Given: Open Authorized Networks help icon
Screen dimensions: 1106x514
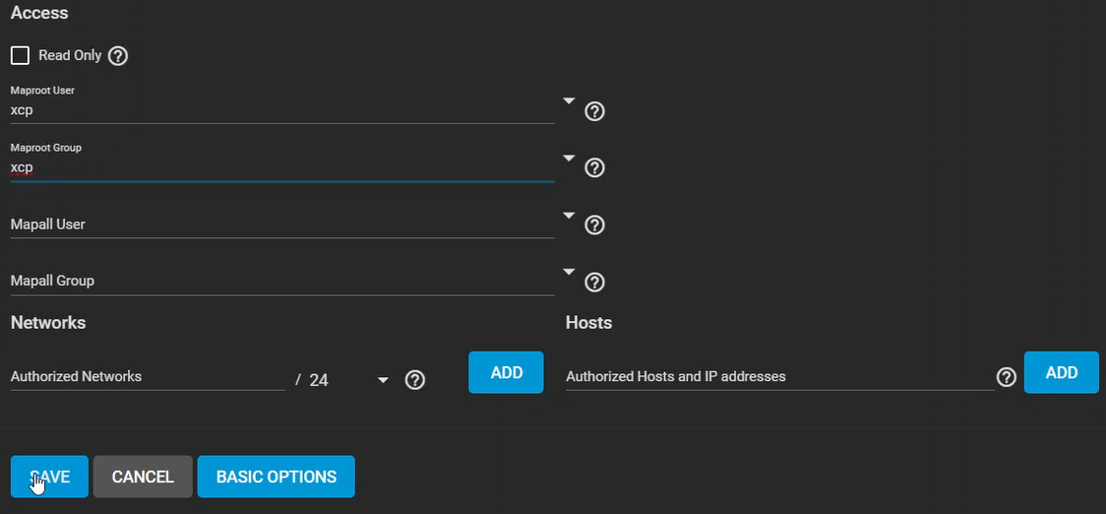Looking at the screenshot, I should (x=415, y=380).
